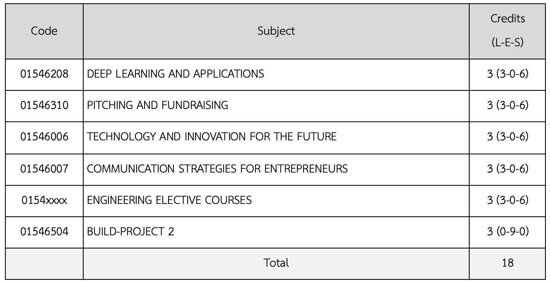Click PITCHING AND FUNDRAISING subject

158,105
